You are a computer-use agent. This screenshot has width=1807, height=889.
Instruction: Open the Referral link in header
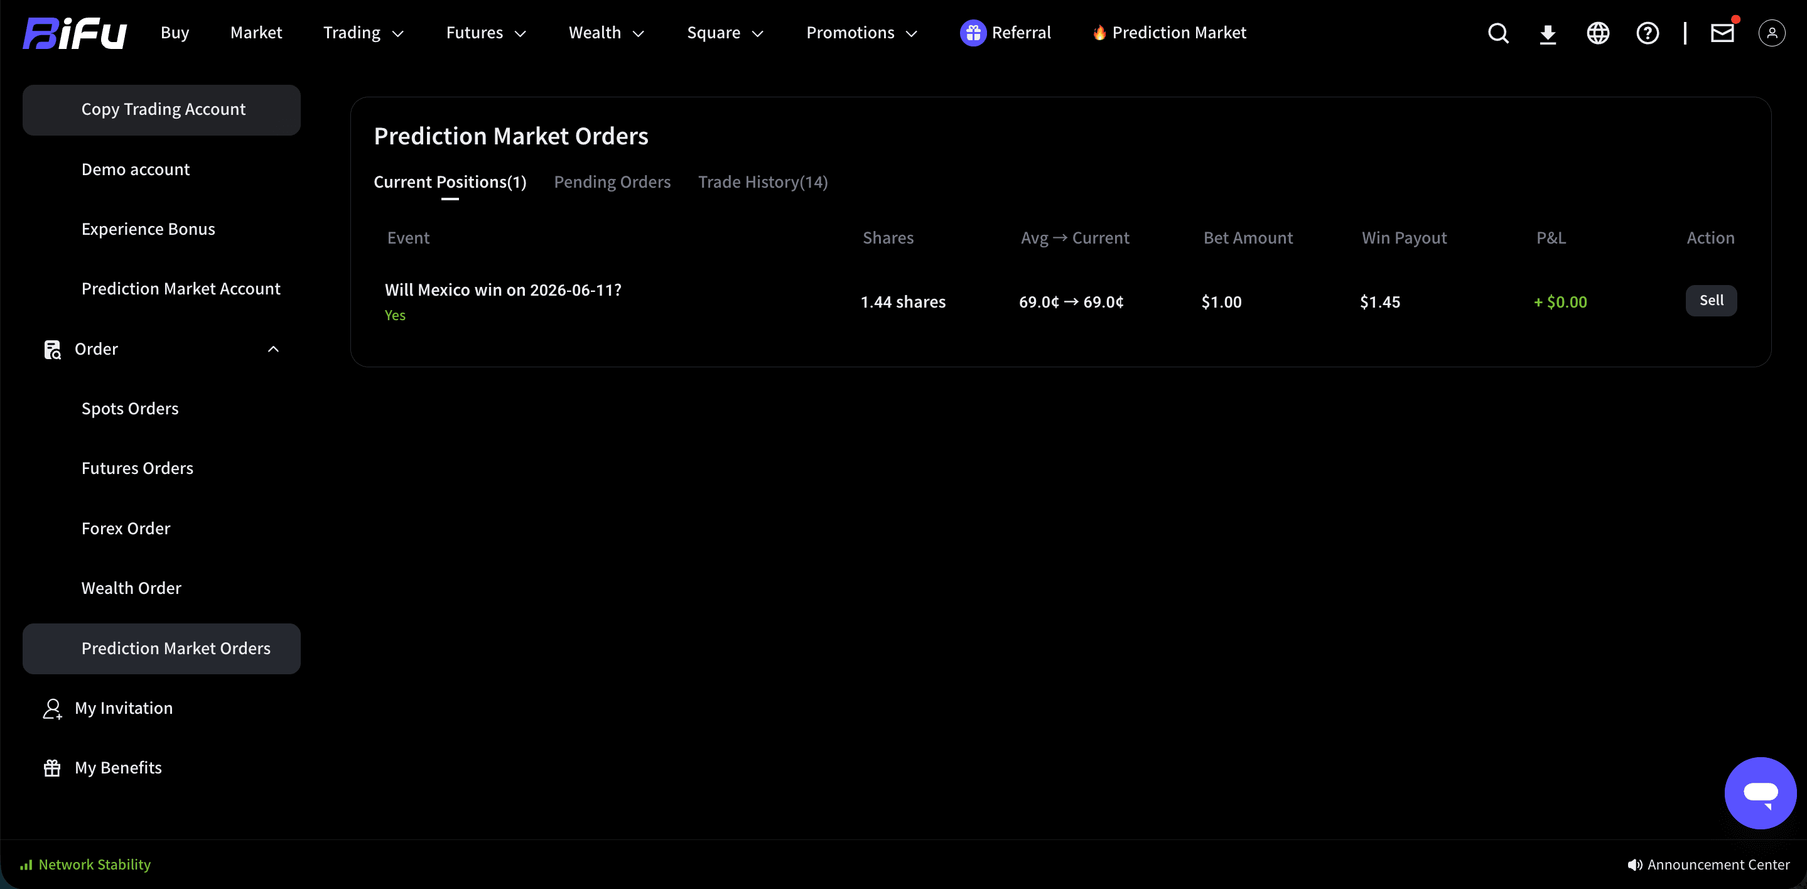(1021, 33)
